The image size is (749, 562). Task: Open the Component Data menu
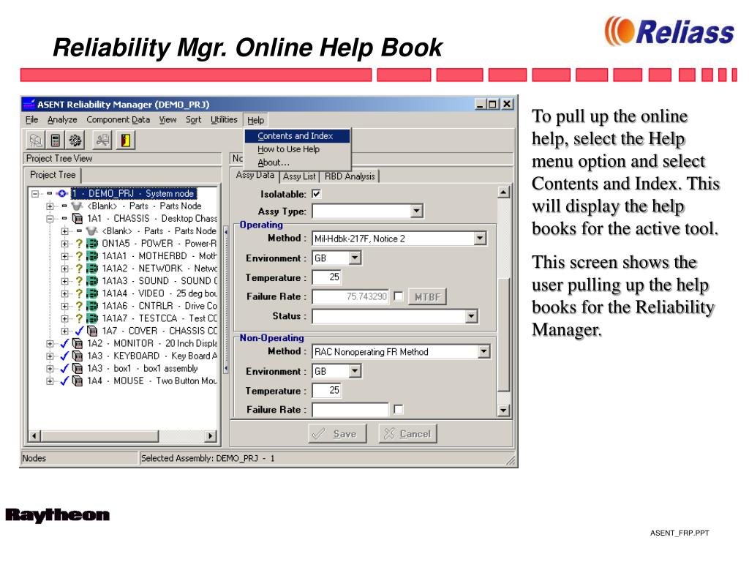click(x=118, y=119)
